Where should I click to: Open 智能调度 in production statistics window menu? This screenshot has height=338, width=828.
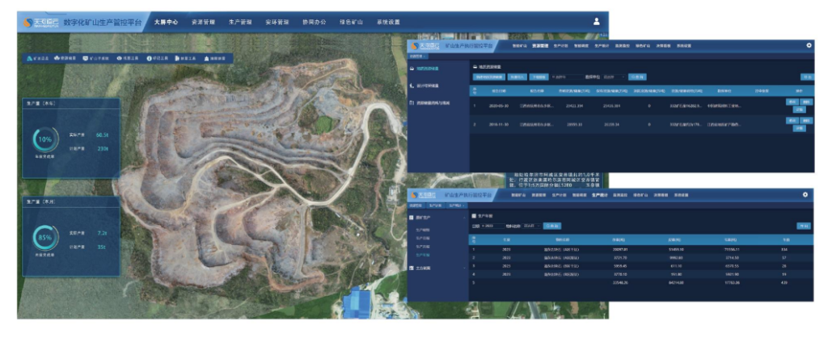click(x=579, y=195)
